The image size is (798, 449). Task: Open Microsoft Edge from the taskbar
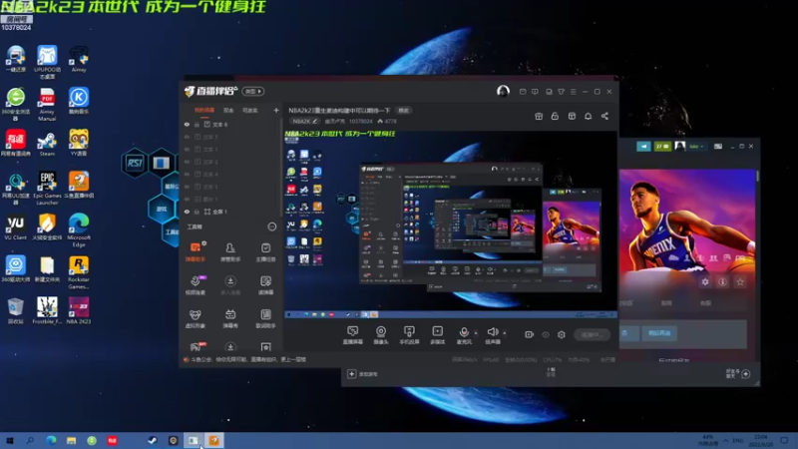pos(51,440)
